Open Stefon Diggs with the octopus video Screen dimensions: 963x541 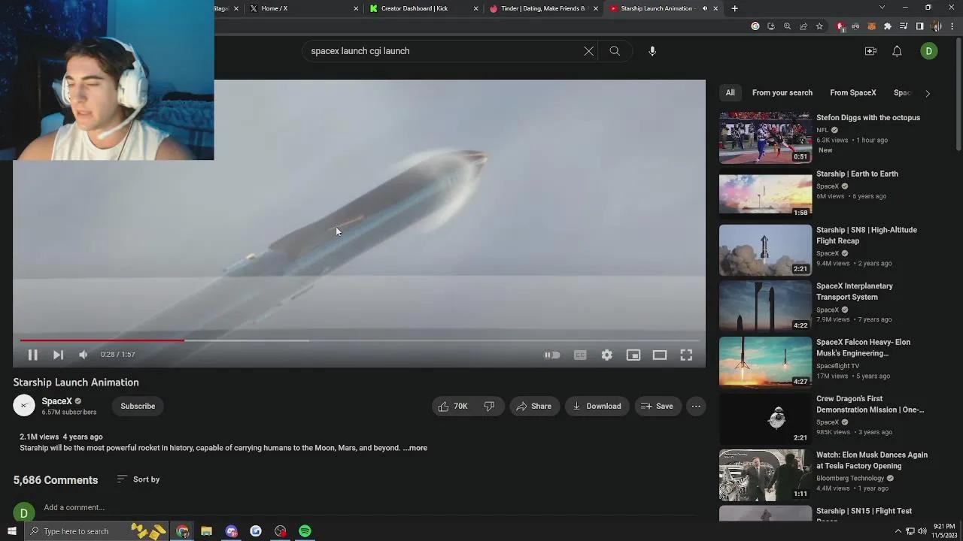point(867,117)
